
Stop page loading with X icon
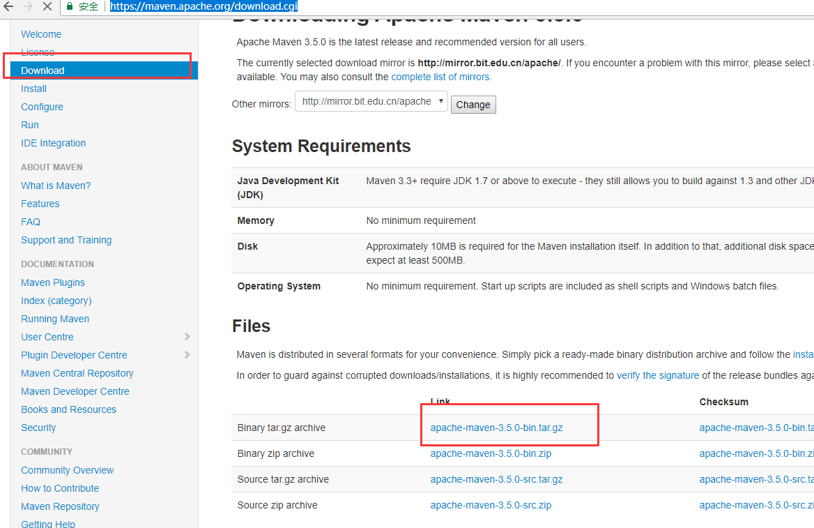tap(47, 6)
